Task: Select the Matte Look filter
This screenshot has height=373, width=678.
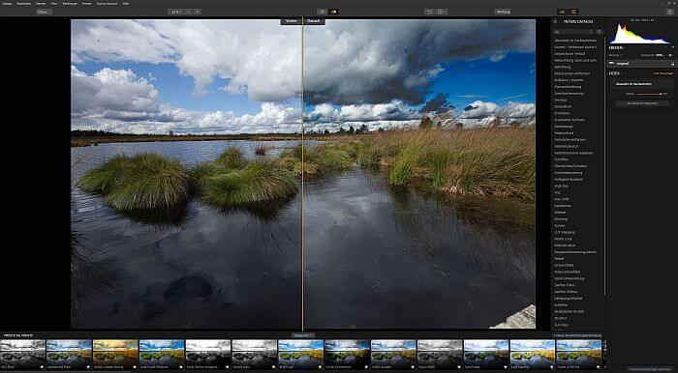Action: pos(563,239)
